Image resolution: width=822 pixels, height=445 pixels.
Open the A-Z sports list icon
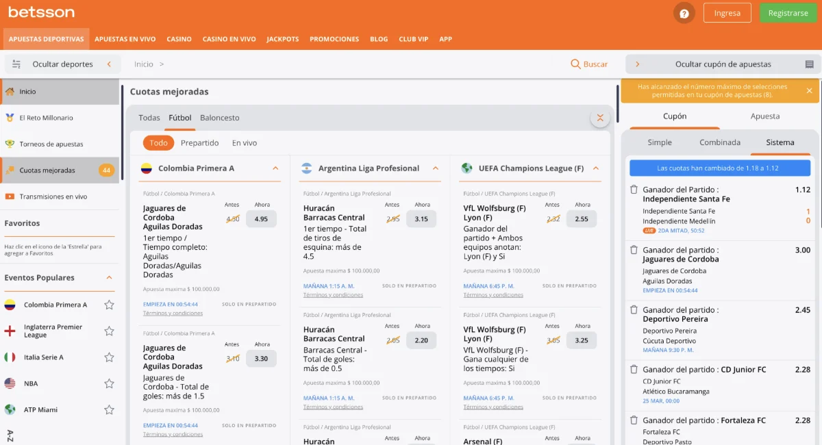click(10, 435)
